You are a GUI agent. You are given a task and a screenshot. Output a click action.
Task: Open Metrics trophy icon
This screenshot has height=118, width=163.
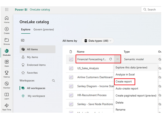tap(7, 74)
